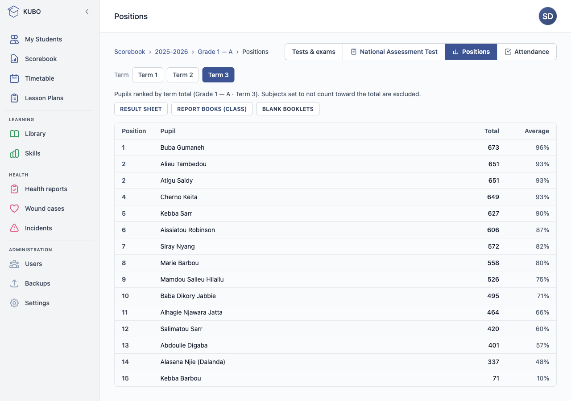Open Health reports in the sidebar

[x=50, y=189]
